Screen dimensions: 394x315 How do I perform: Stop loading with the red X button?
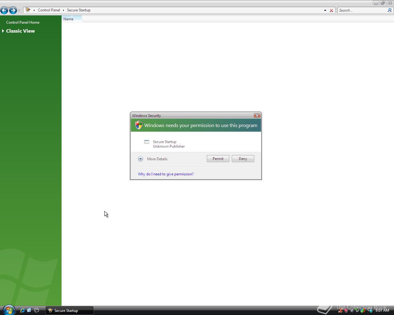click(x=332, y=10)
